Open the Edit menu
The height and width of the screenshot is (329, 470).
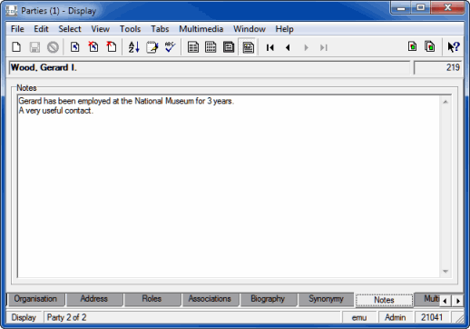41,29
